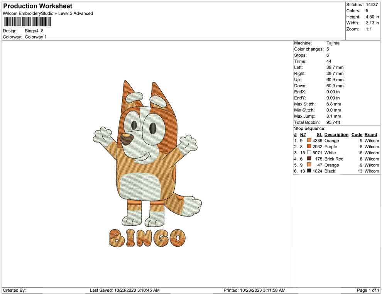The width and height of the screenshot is (382, 294).
Task: Click the Min Stitch value '0.0 mm'
Action: point(333,110)
